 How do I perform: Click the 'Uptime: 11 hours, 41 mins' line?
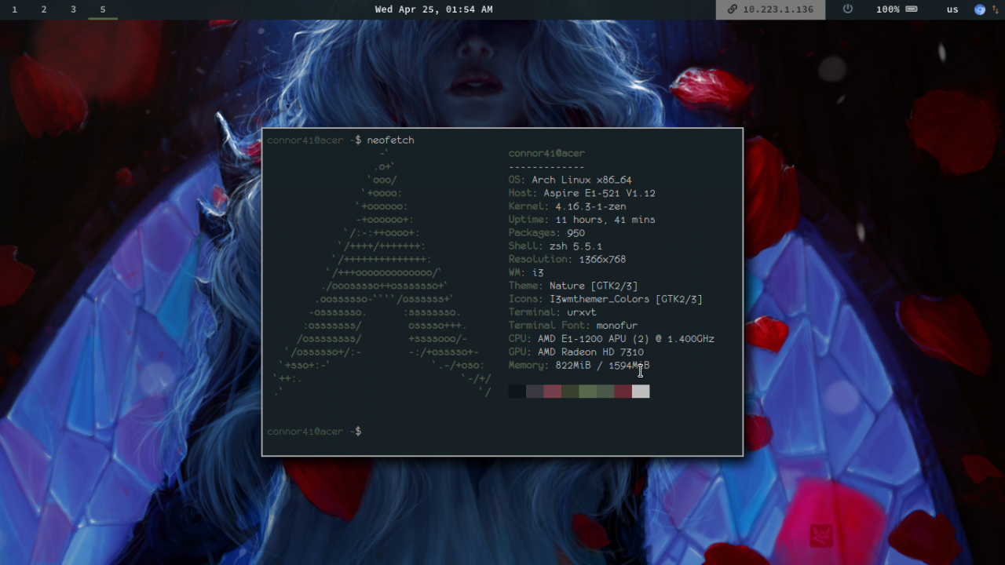(x=582, y=220)
